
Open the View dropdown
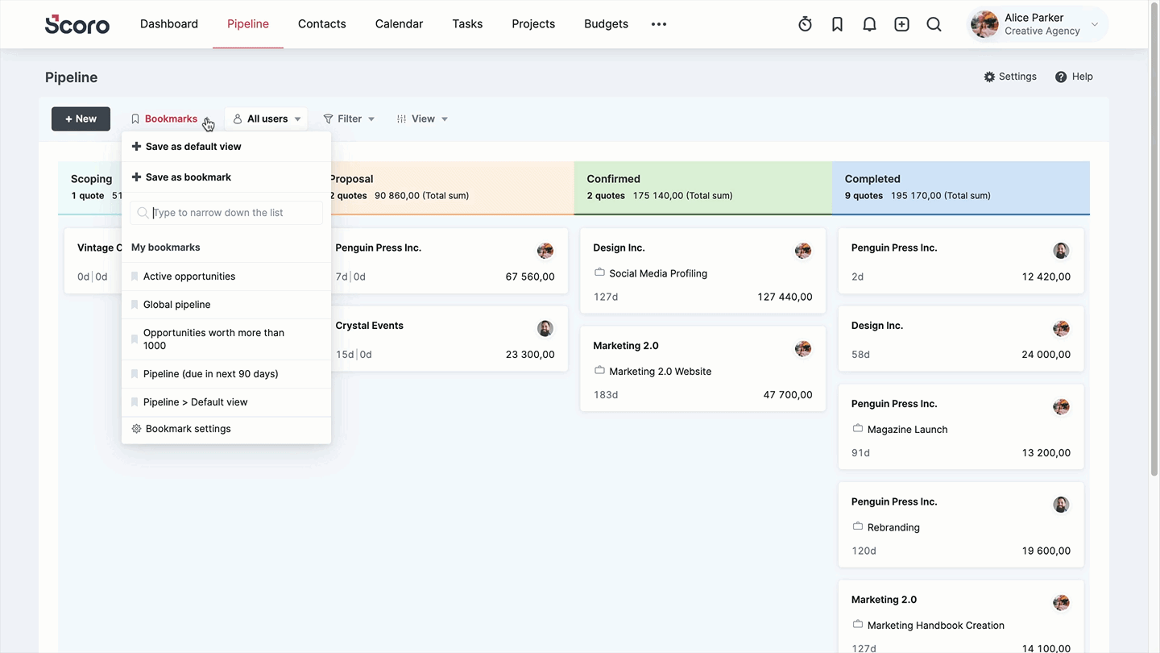pyautogui.click(x=422, y=119)
